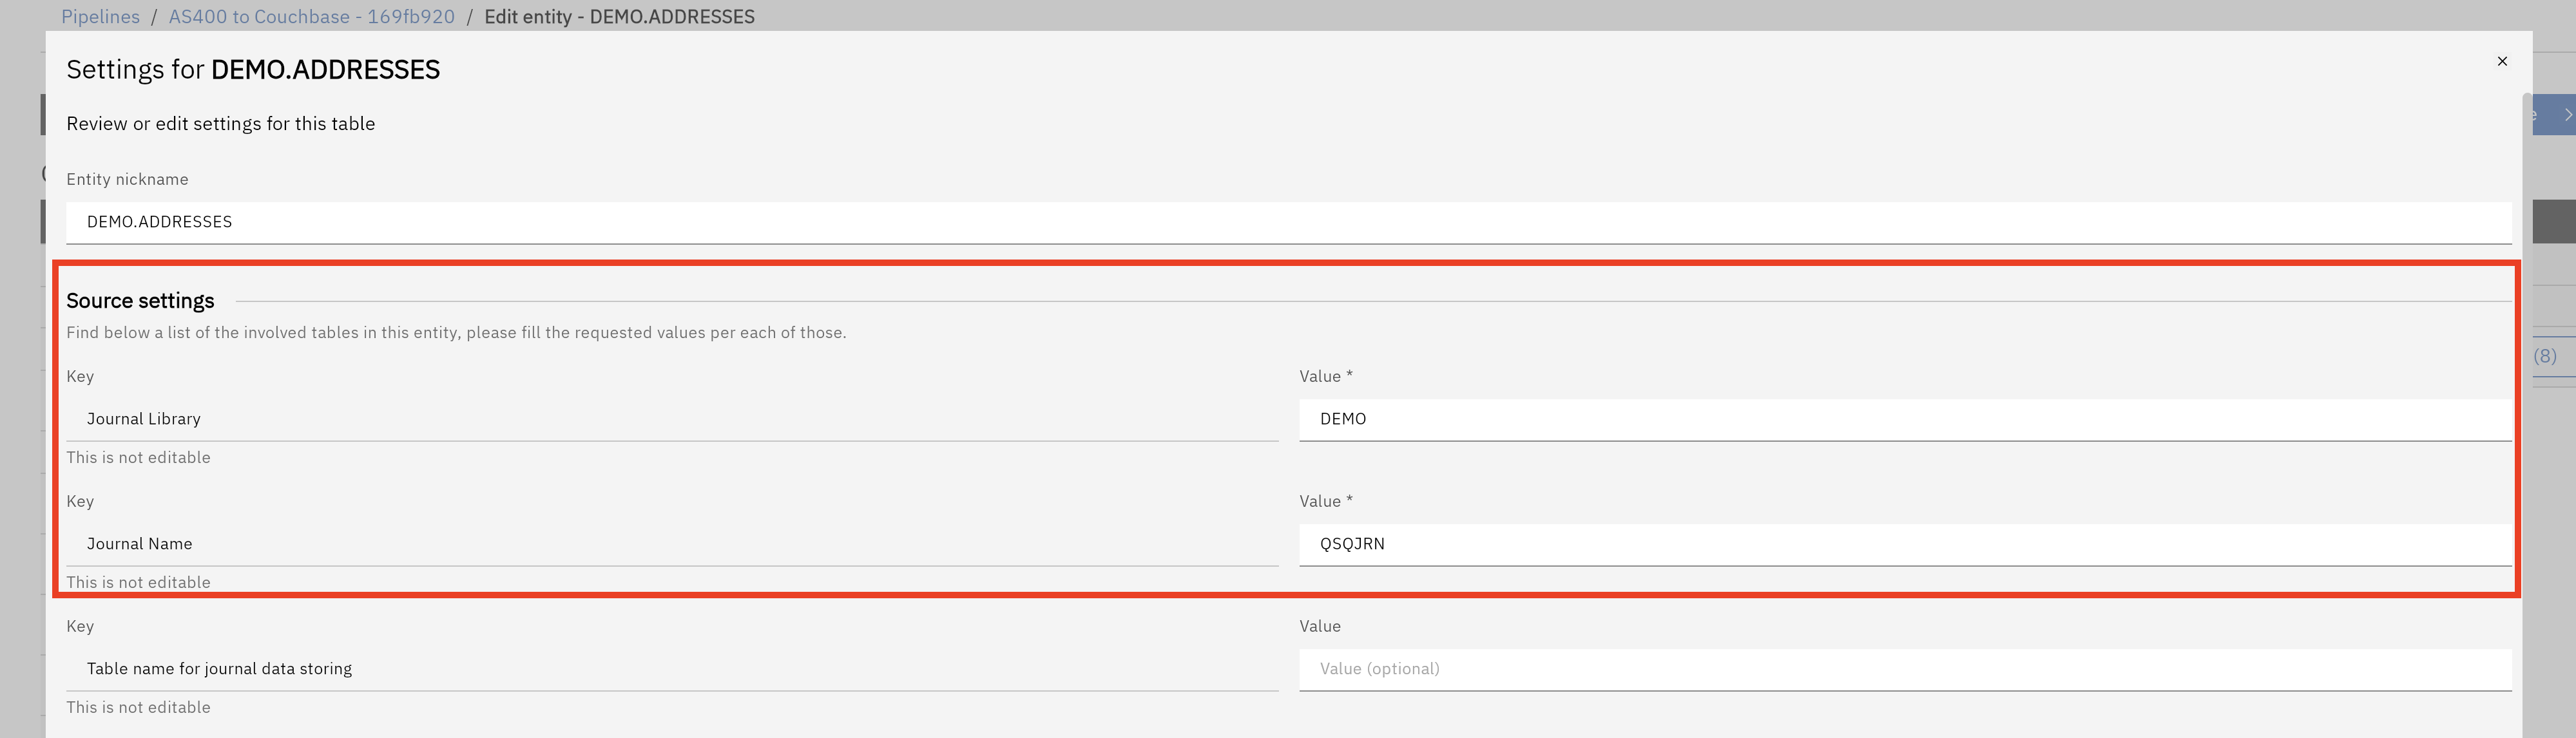Select the Journal Library key field

pyautogui.click(x=672, y=419)
